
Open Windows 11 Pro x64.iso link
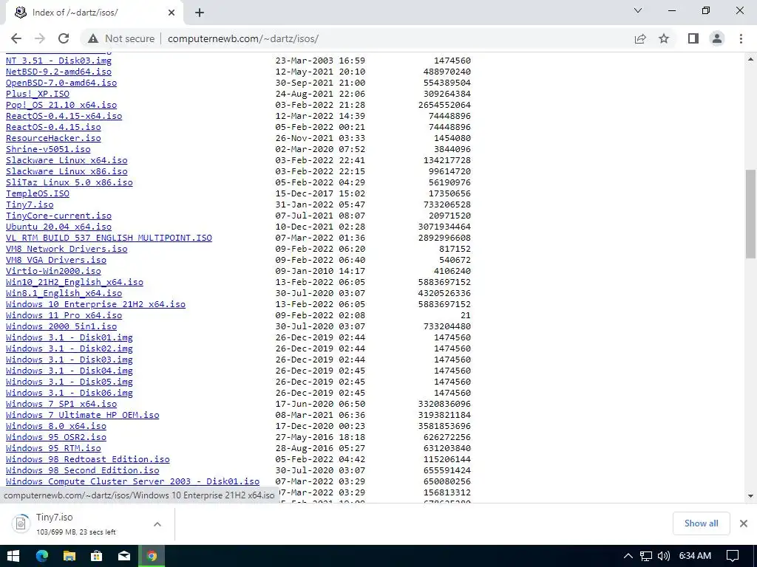[64, 315]
